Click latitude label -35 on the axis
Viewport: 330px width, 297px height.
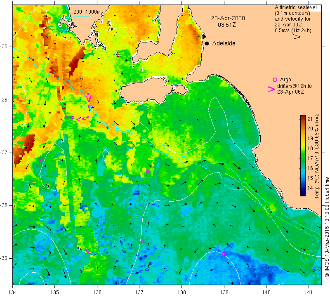[4, 46]
